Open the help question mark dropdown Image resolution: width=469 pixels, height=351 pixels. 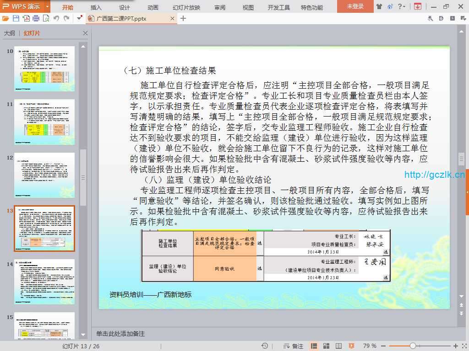(x=401, y=7)
